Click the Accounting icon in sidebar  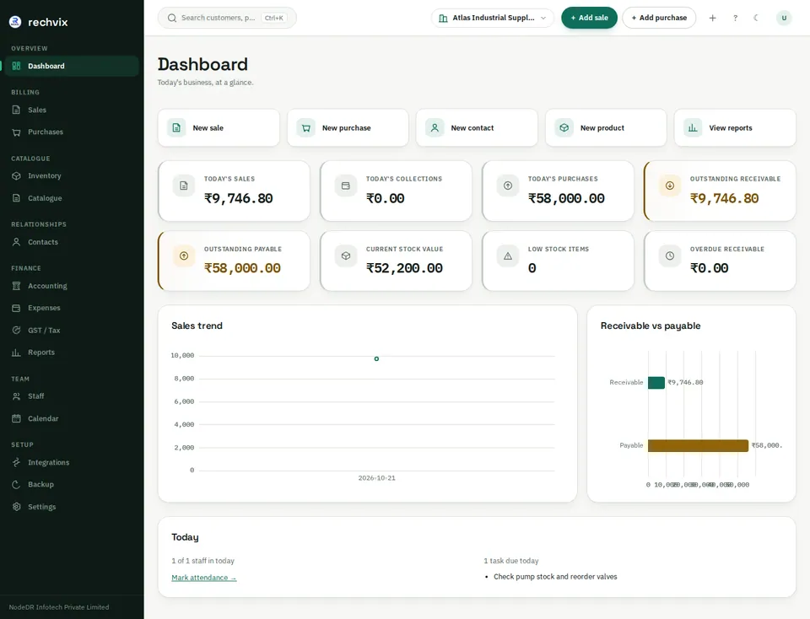17,286
